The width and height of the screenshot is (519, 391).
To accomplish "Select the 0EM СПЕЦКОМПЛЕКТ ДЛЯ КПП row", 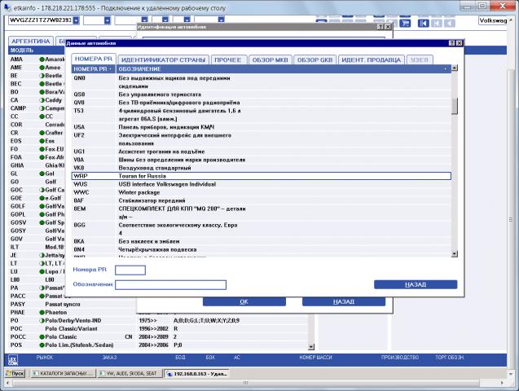I will 262,213.
